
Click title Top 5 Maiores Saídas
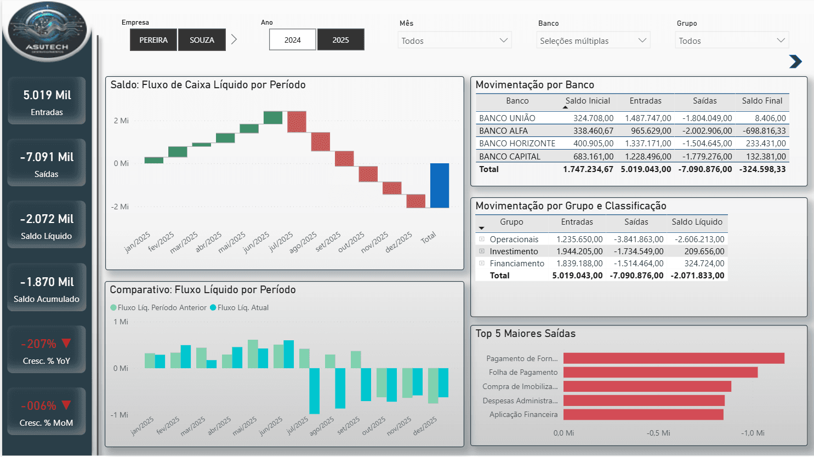[x=525, y=333]
